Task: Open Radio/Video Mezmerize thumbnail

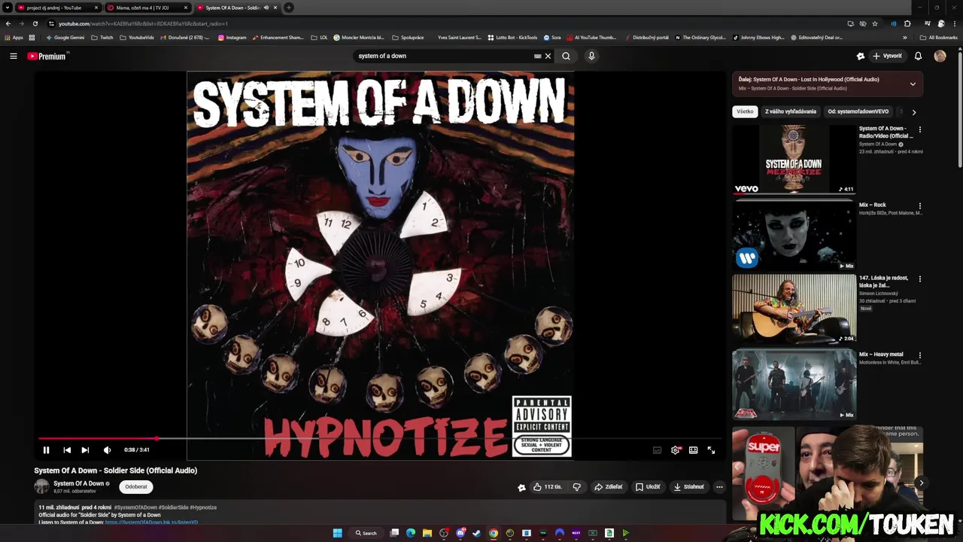Action: [794, 159]
